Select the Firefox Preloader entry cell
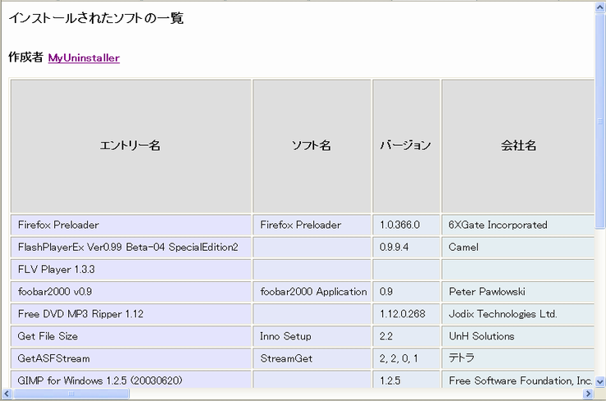The width and height of the screenshot is (606, 401). pyautogui.click(x=131, y=225)
